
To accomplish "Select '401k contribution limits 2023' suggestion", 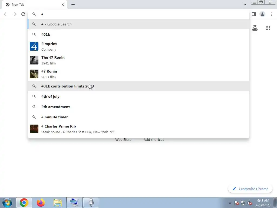I will pyautogui.click(x=138, y=86).
